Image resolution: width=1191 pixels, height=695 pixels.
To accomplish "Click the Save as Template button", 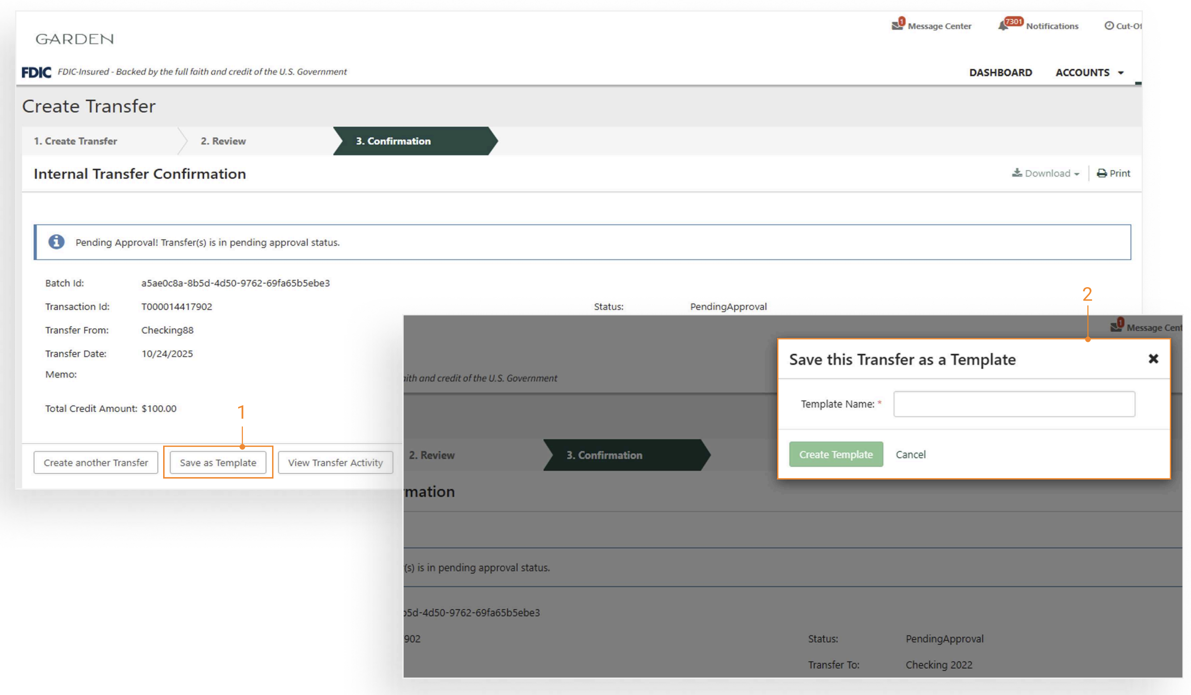I will [218, 463].
